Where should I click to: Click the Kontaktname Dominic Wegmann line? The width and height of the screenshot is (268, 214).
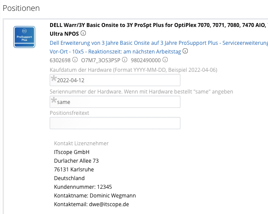pyautogui.click(x=95, y=195)
